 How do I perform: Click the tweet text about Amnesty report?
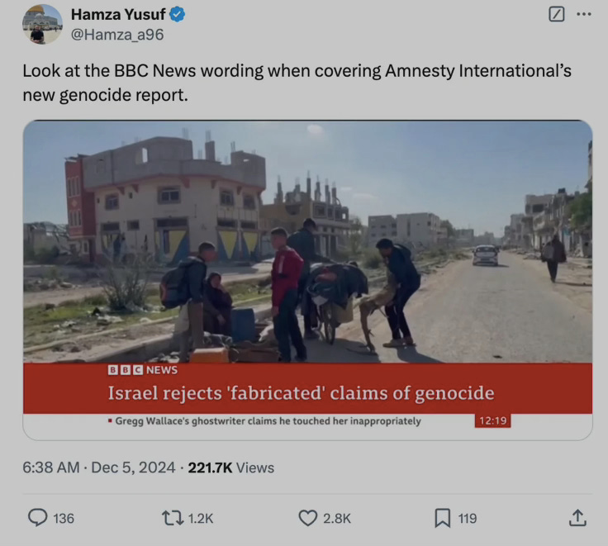[297, 83]
